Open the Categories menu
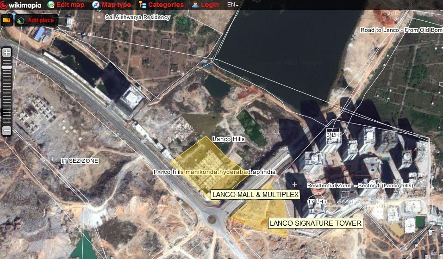The height and width of the screenshot is (259, 443). [x=166, y=5]
